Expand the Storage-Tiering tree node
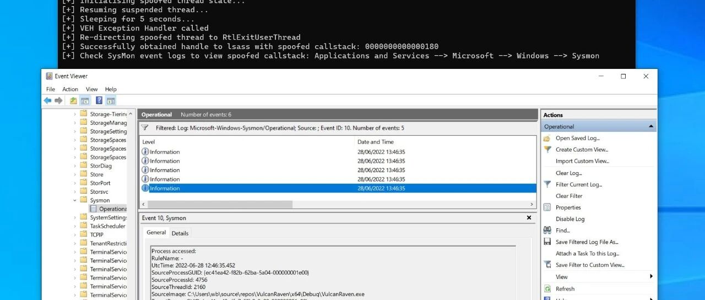 [75, 114]
